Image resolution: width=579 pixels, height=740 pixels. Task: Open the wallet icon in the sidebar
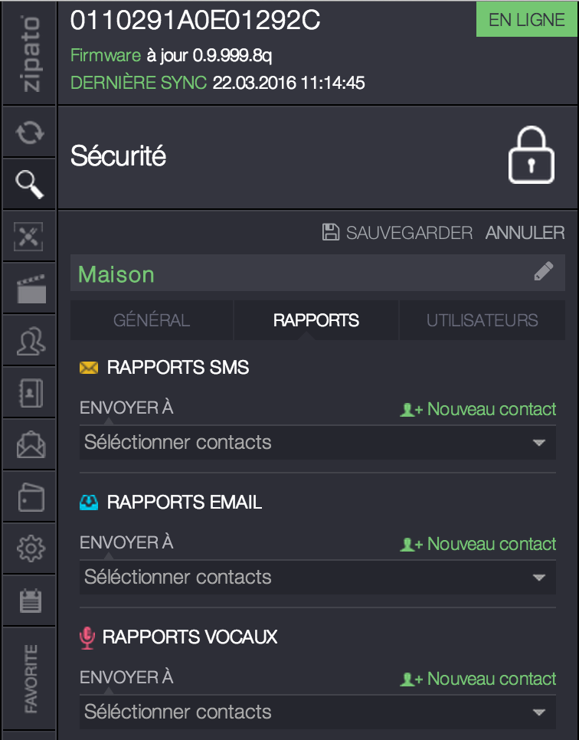pyautogui.click(x=28, y=496)
